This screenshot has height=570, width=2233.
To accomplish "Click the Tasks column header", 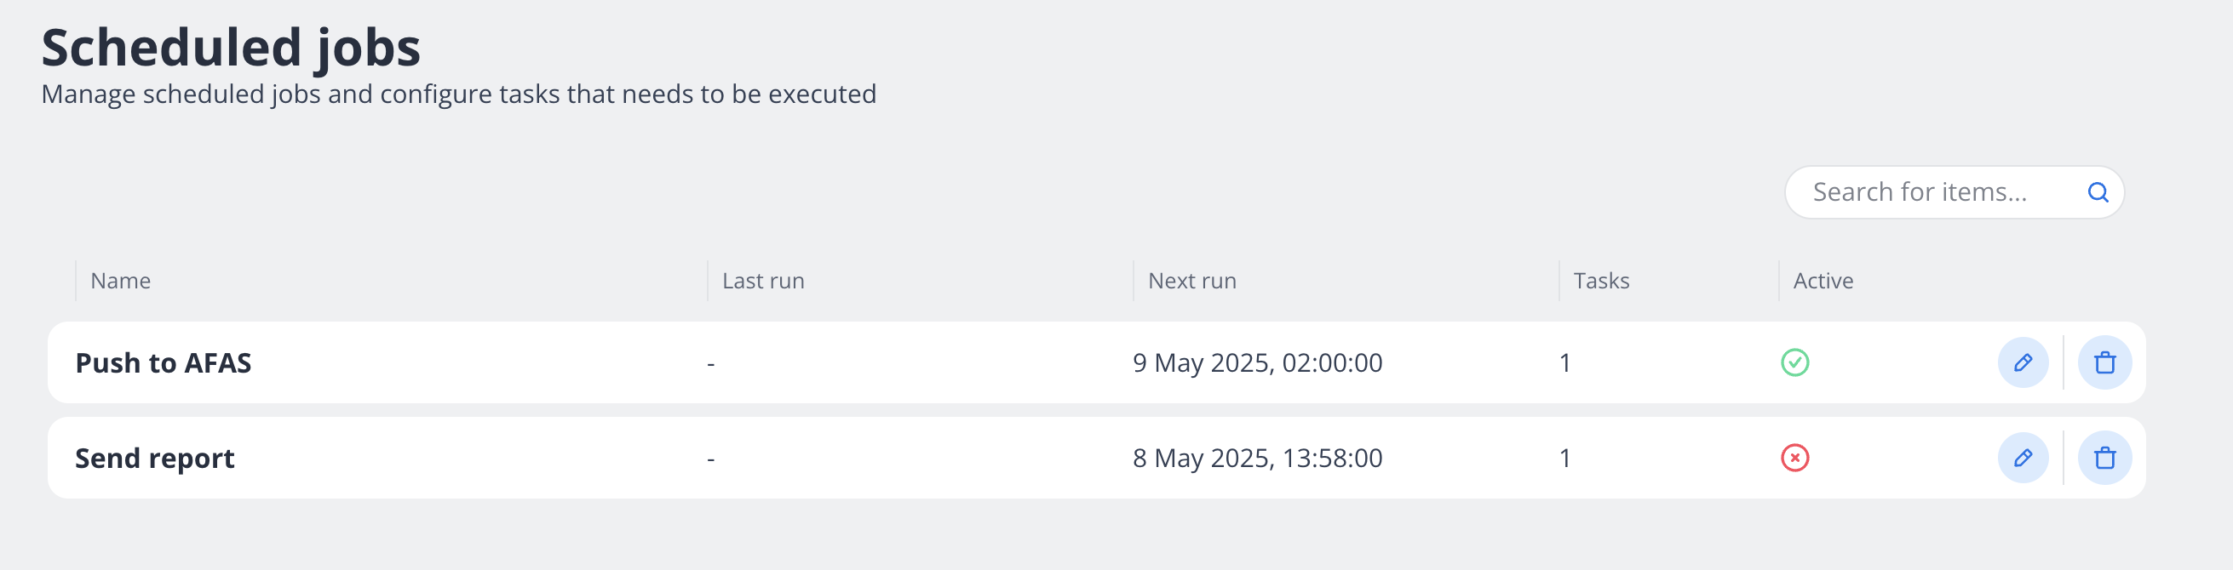I will [x=1601, y=281].
